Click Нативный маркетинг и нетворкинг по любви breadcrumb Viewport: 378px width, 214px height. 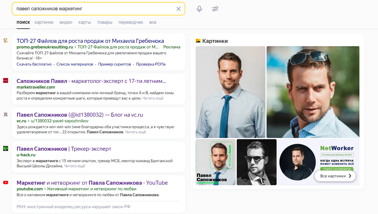click(x=92, y=189)
